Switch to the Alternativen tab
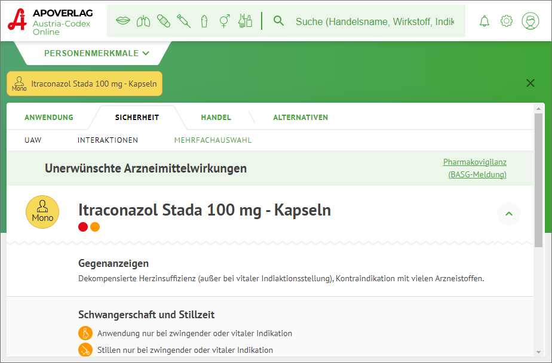The width and height of the screenshot is (552, 363). pyautogui.click(x=300, y=118)
